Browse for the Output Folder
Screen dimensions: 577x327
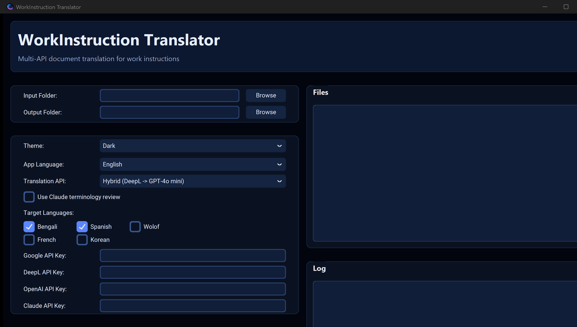266,112
